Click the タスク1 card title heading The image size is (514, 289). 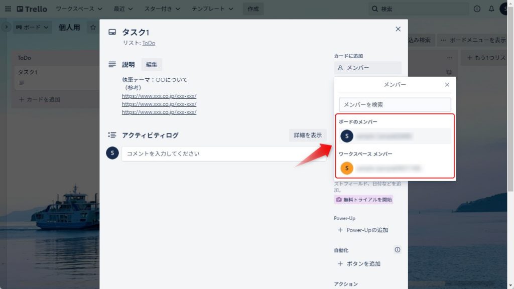click(x=136, y=32)
